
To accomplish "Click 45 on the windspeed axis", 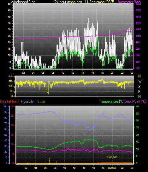I will [x=9, y=10].
